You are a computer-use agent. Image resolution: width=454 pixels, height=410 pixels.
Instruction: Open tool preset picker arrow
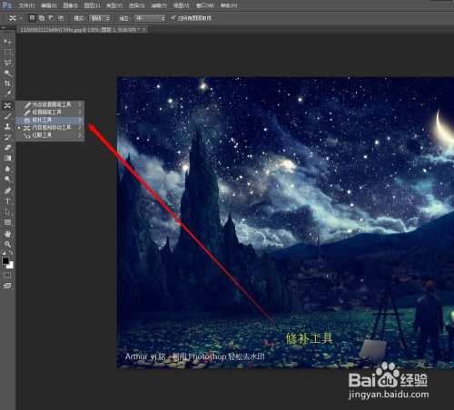(x=21, y=18)
